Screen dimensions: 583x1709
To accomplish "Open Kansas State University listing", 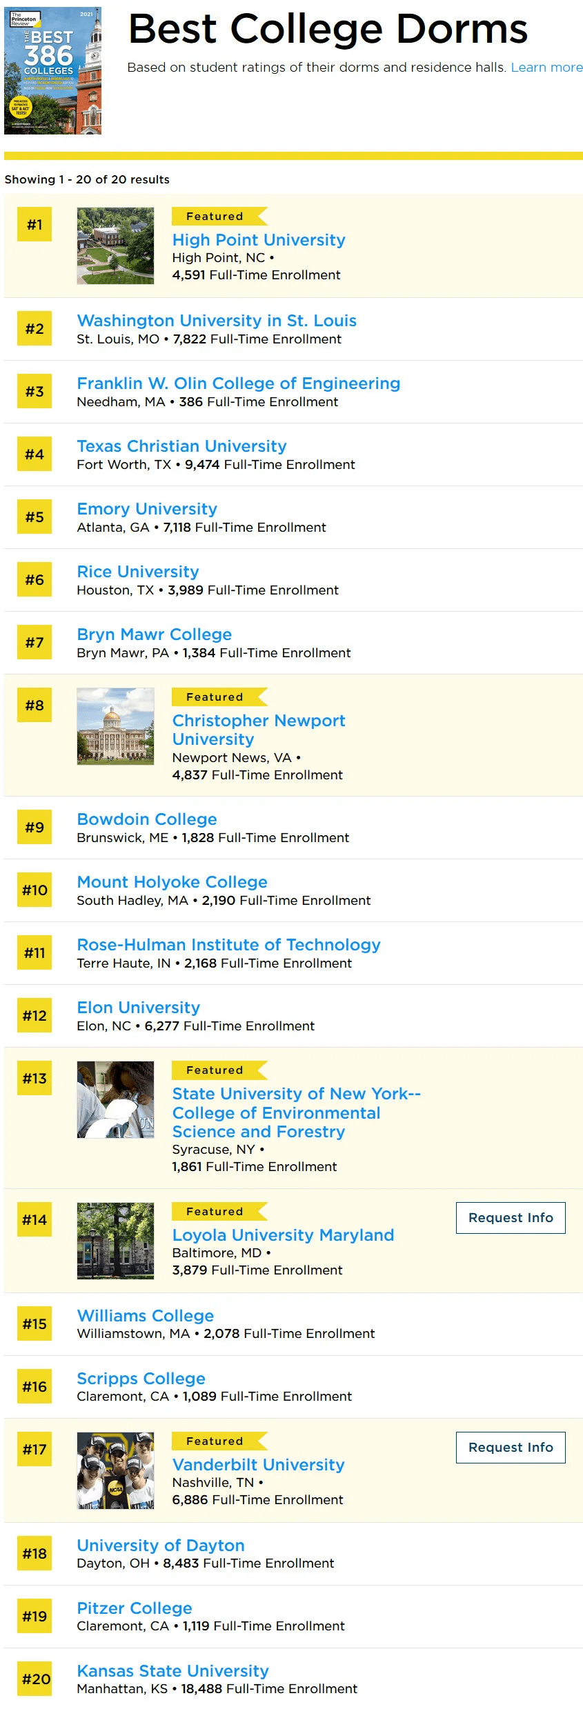I will [172, 1671].
